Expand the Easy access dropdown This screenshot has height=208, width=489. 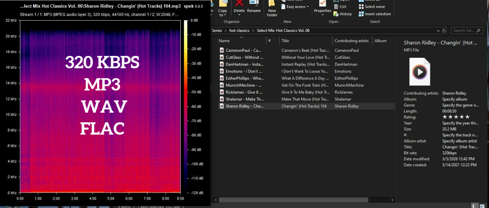click(295, 7)
